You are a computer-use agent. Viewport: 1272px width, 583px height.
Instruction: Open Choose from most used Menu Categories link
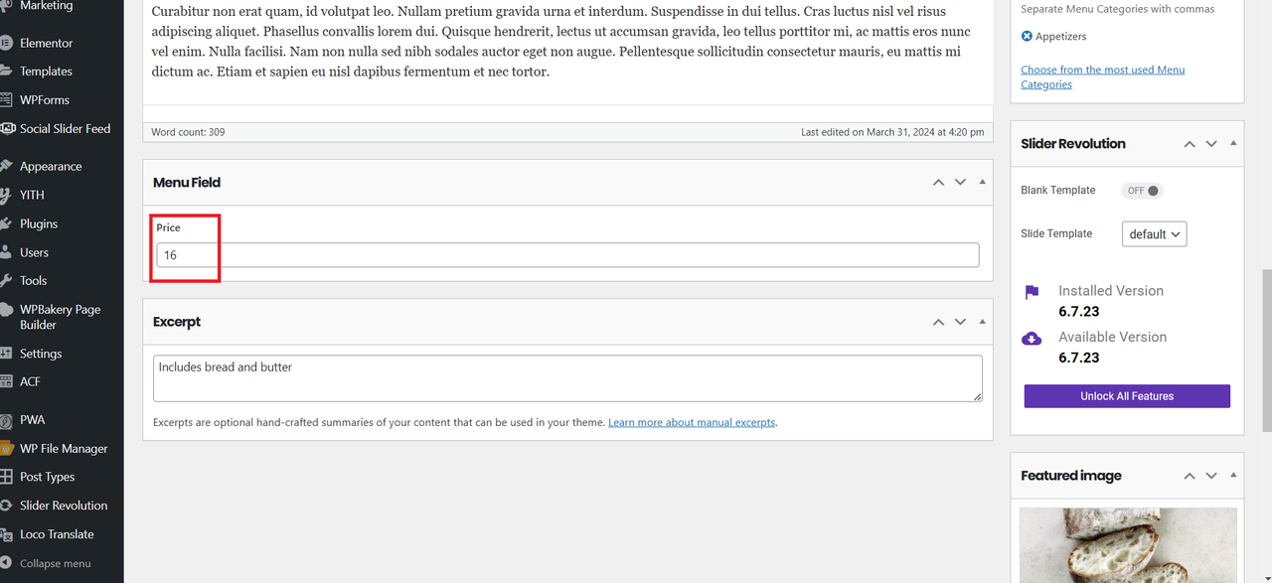(x=1102, y=77)
